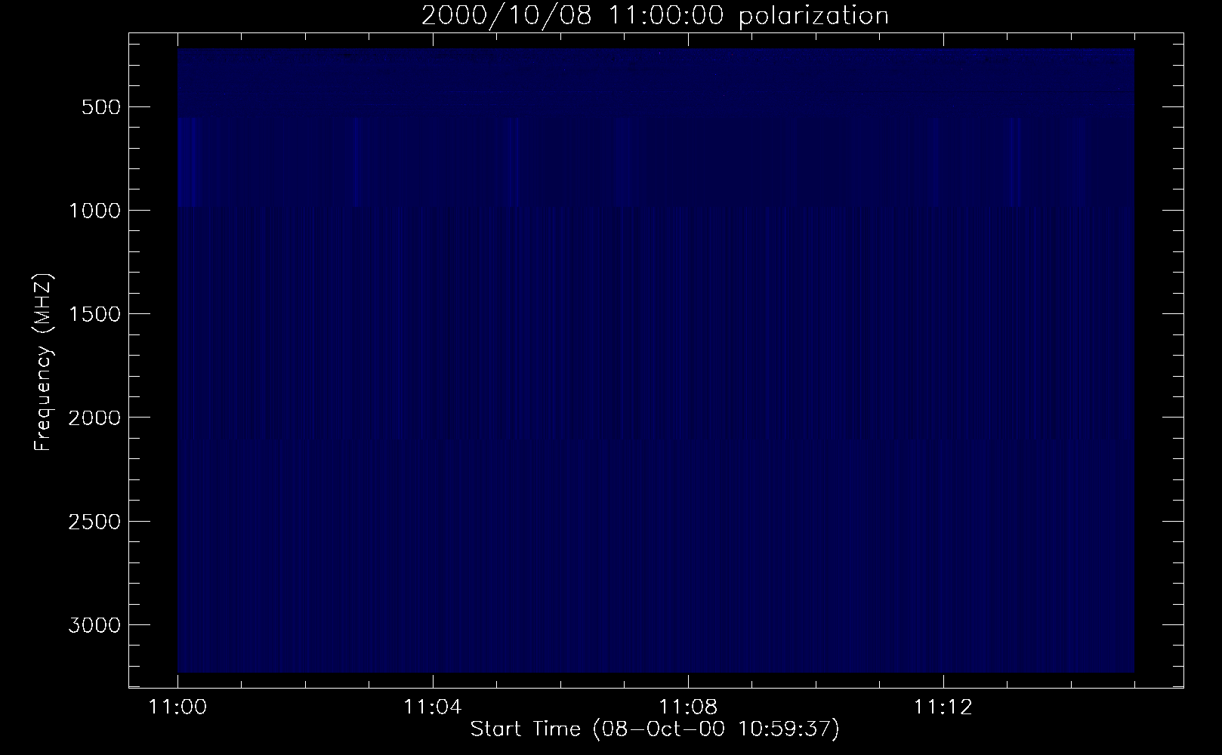
Task: Click the 1500 frequency tick label
Action: [x=94, y=314]
